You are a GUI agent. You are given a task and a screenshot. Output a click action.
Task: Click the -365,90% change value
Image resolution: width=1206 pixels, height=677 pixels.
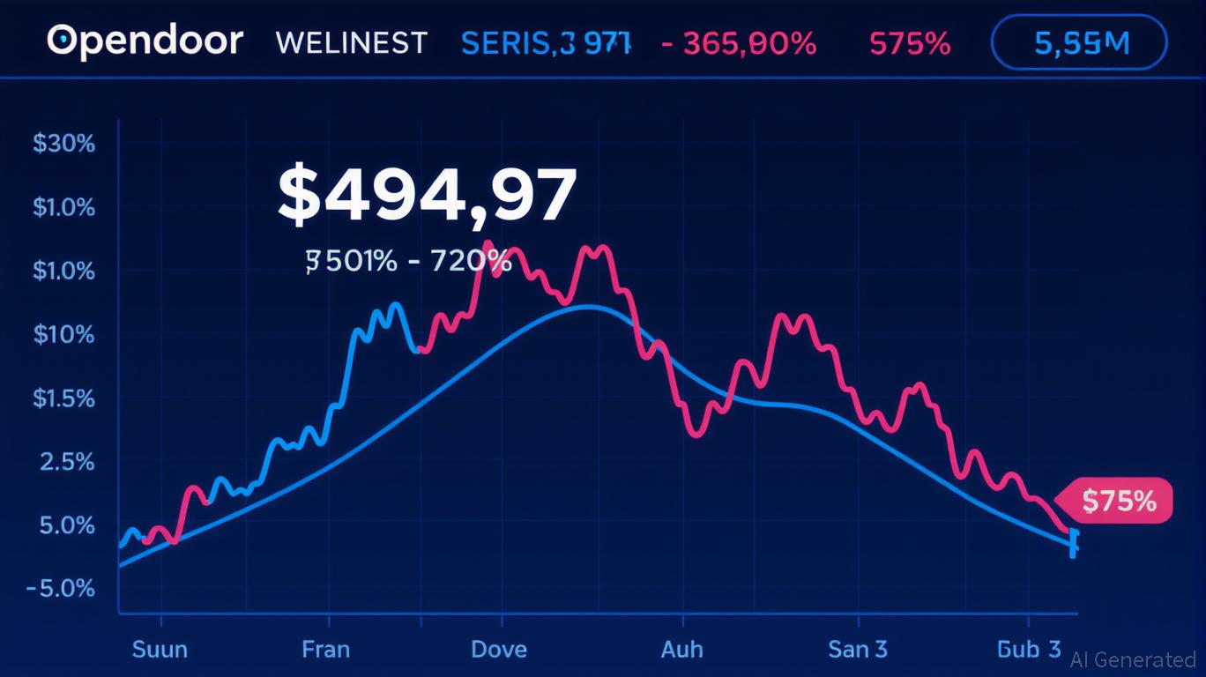(x=738, y=42)
